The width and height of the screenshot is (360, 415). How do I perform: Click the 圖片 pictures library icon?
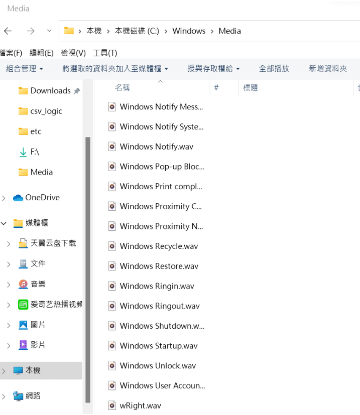[23, 325]
